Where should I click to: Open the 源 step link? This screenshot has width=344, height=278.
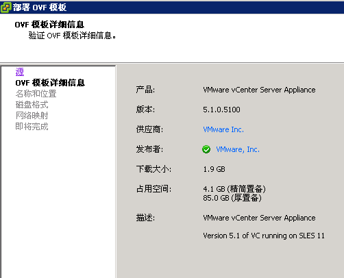tap(20, 72)
